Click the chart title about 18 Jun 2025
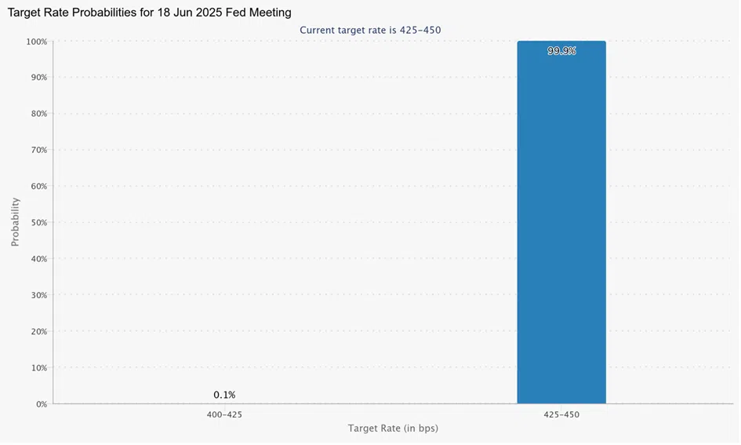The height and width of the screenshot is (445, 741). tap(149, 13)
